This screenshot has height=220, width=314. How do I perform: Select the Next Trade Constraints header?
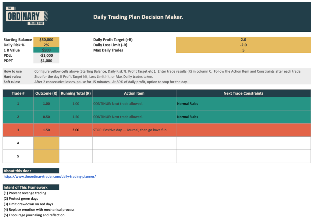[243, 93]
